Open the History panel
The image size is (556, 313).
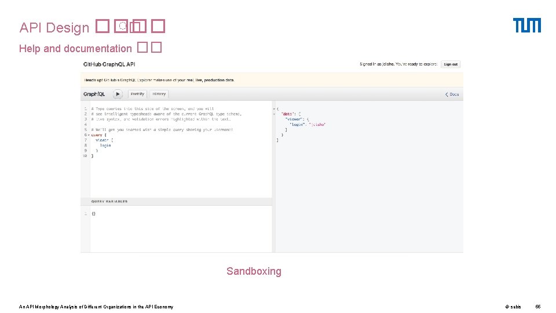click(x=159, y=94)
